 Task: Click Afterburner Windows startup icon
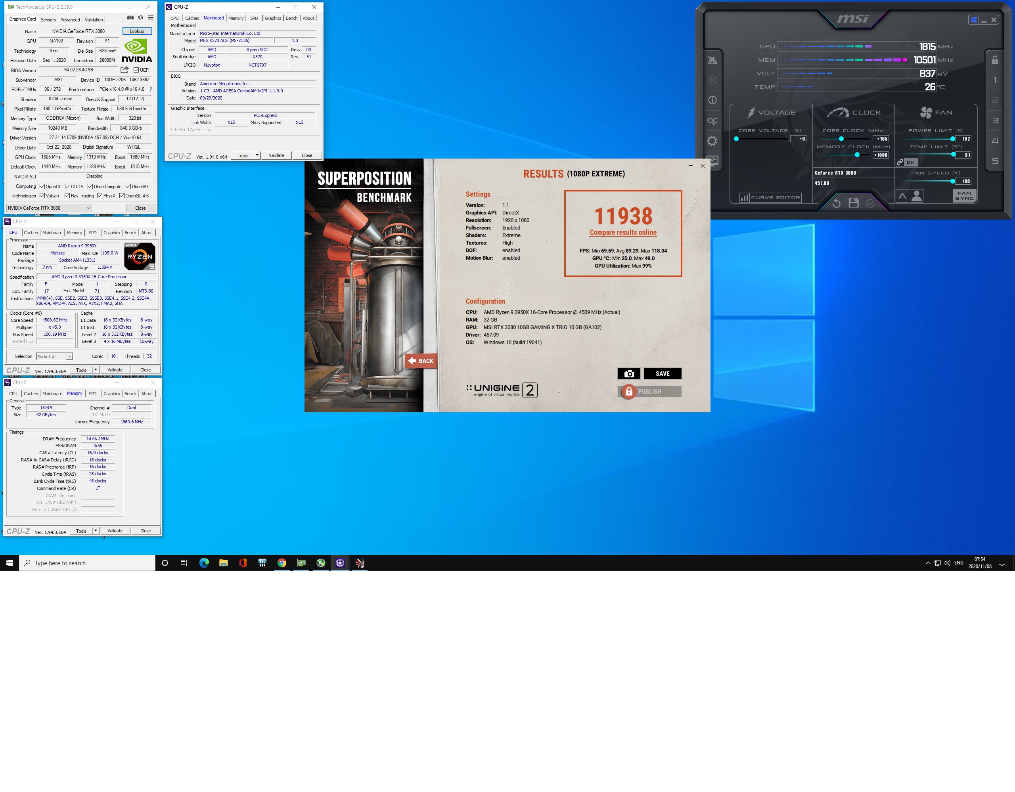click(974, 19)
